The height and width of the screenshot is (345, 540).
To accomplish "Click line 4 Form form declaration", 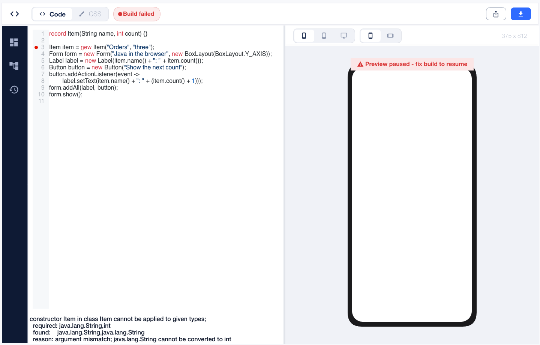I will 160,54.
